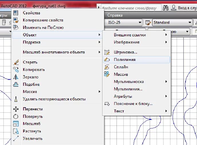Screen dimensions: 197x145
Task: Click the Move icon beside Перенести
Action: [x=16, y=109]
